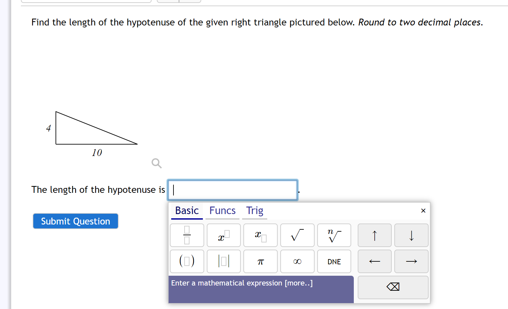The image size is (508, 309).
Task: Click the Submit Question button
Action: 75,221
